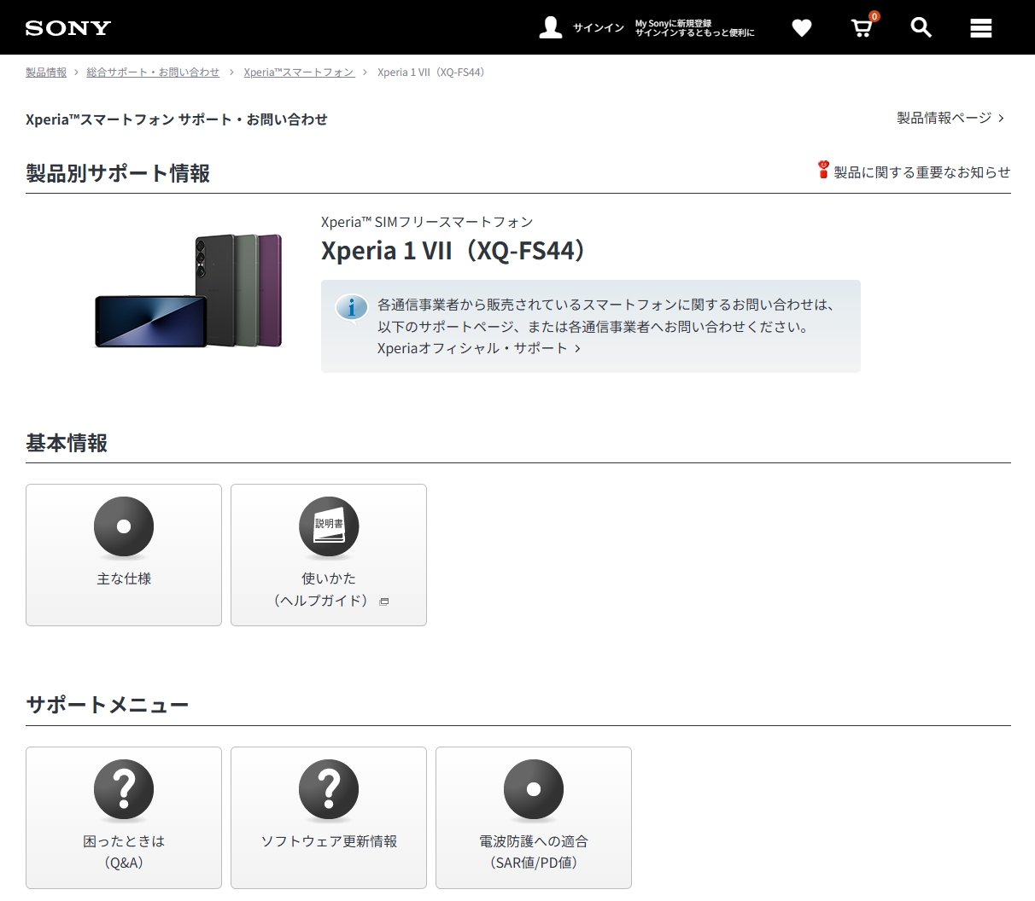Image resolution: width=1035 pixels, height=901 pixels.
Task: Open the hamburger menu icon
Action: point(981,28)
